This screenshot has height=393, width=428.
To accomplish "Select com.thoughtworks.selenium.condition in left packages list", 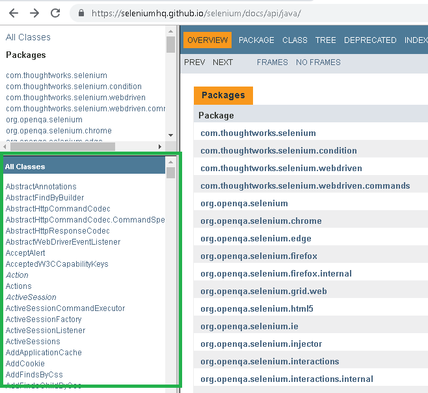I will tap(74, 87).
